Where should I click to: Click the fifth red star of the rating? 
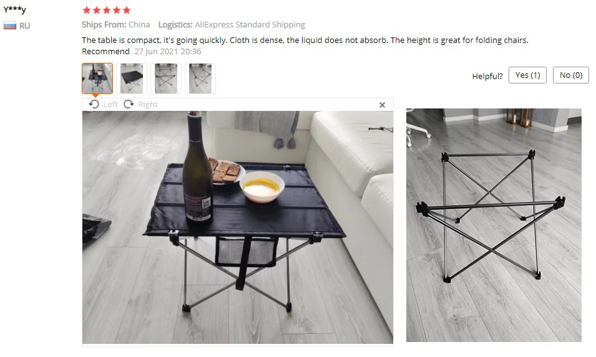[x=127, y=10]
